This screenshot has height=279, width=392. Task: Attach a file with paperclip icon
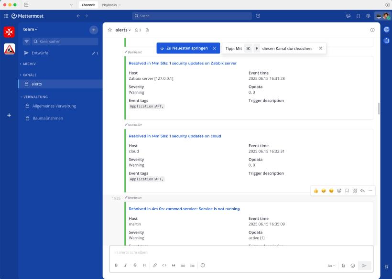344,266
